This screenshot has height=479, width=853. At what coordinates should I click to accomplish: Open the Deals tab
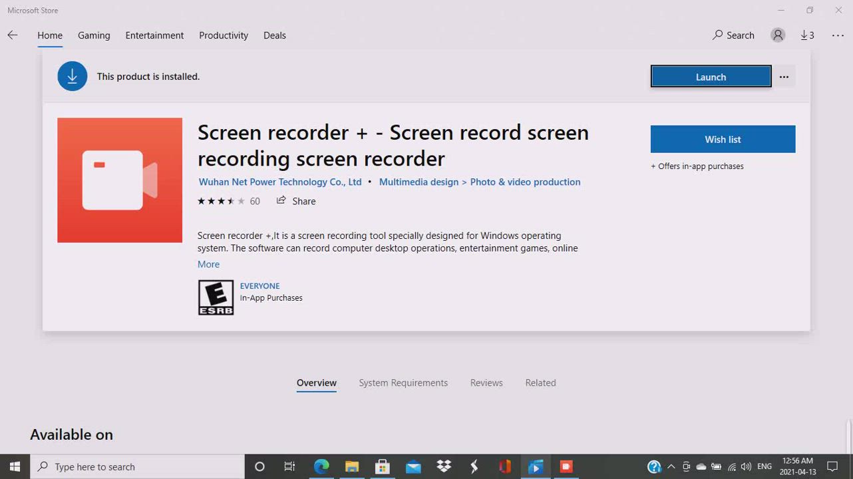[x=275, y=35]
